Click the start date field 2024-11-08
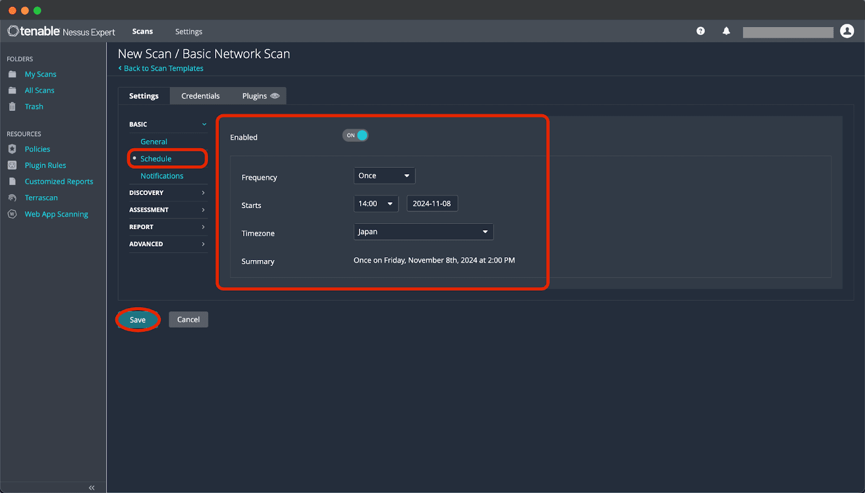Screen dimensions: 865x493 pyautogui.click(x=432, y=204)
